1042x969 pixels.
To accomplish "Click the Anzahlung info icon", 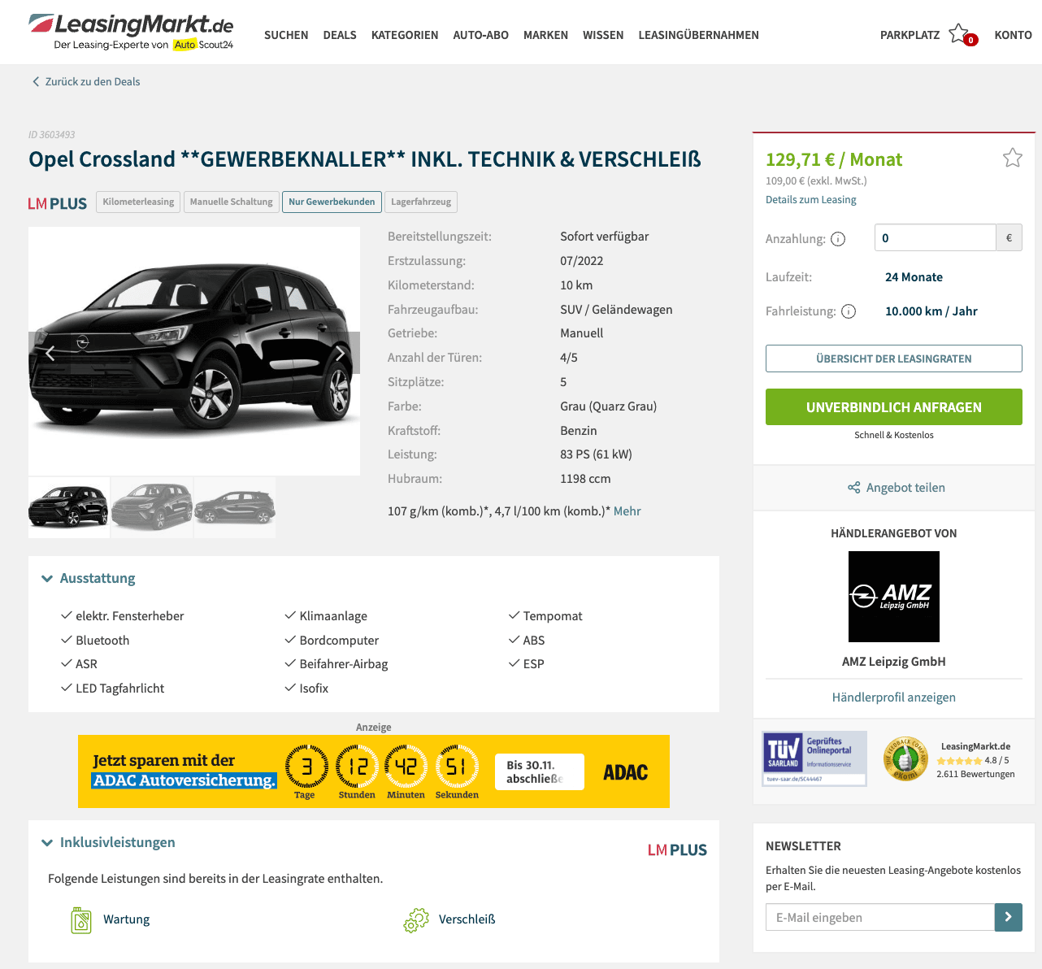I will coord(838,239).
